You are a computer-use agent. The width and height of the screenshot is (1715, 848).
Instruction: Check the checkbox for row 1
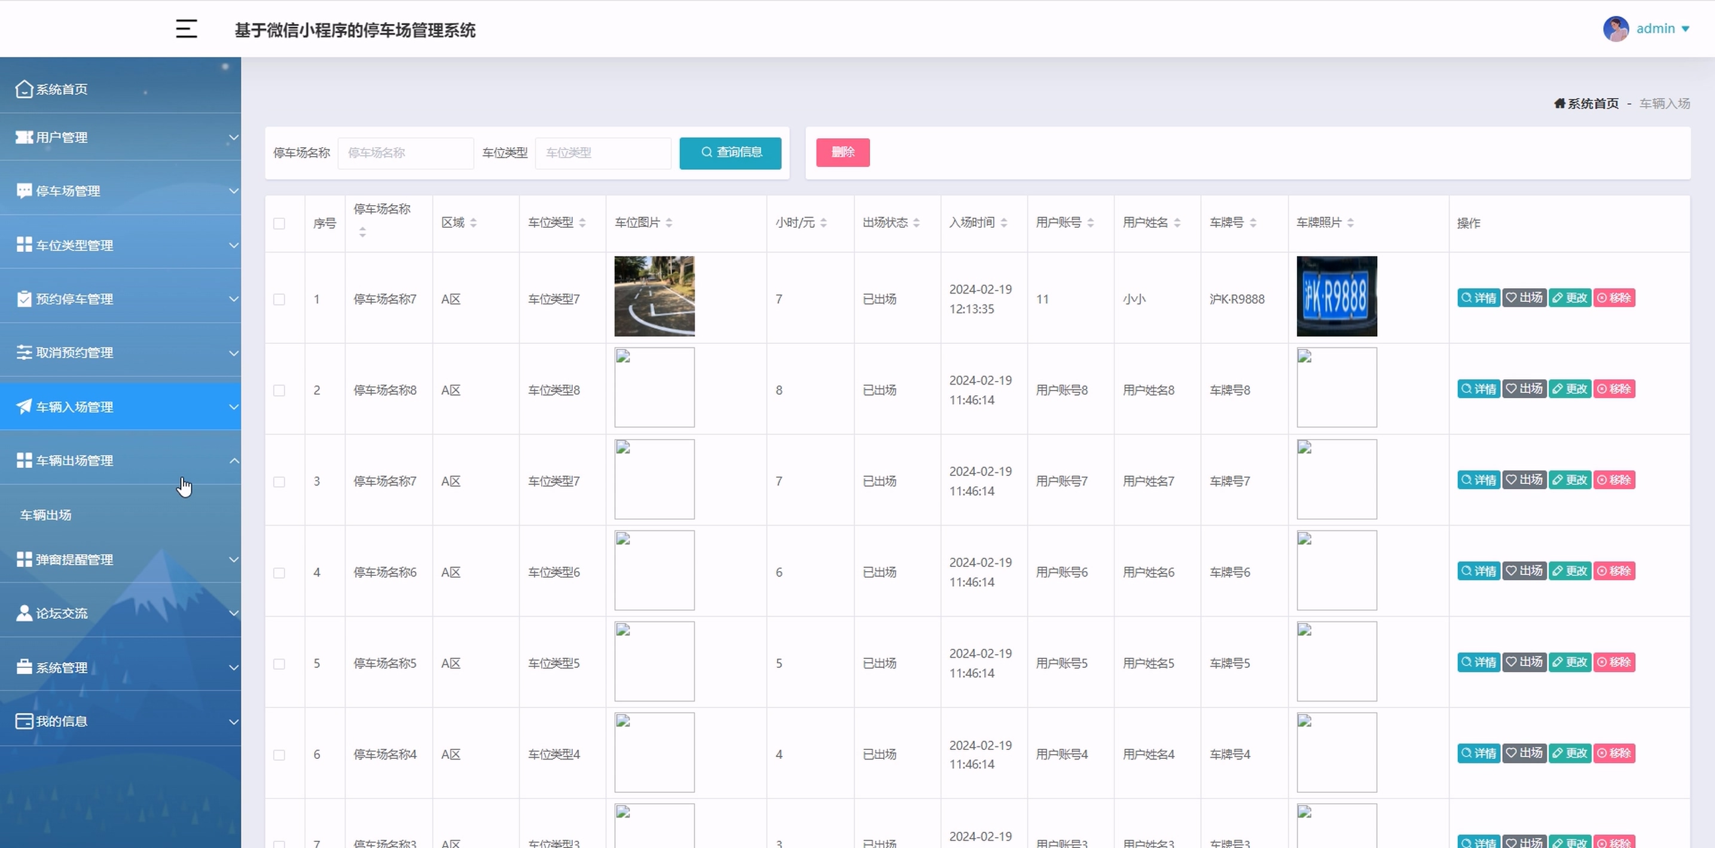tap(279, 300)
